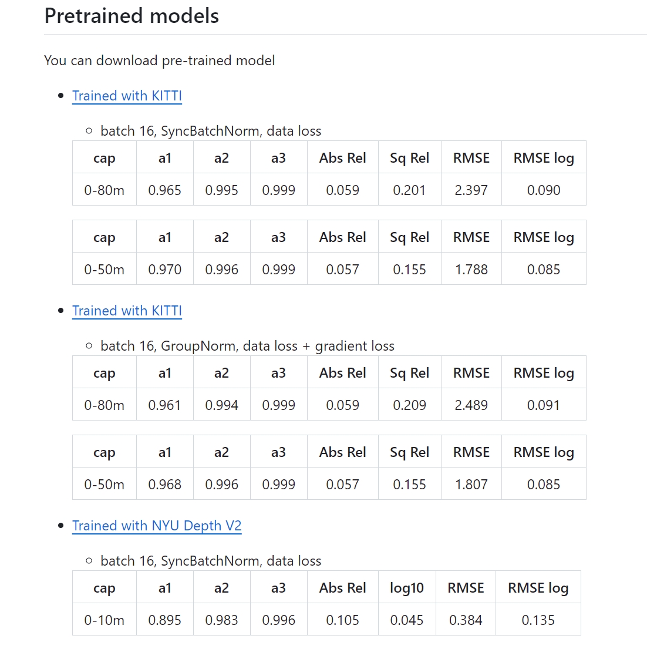Open the Trained with KITTI link above the SyncBatchNorm entry
The image size is (647, 659).
pyautogui.click(x=127, y=96)
